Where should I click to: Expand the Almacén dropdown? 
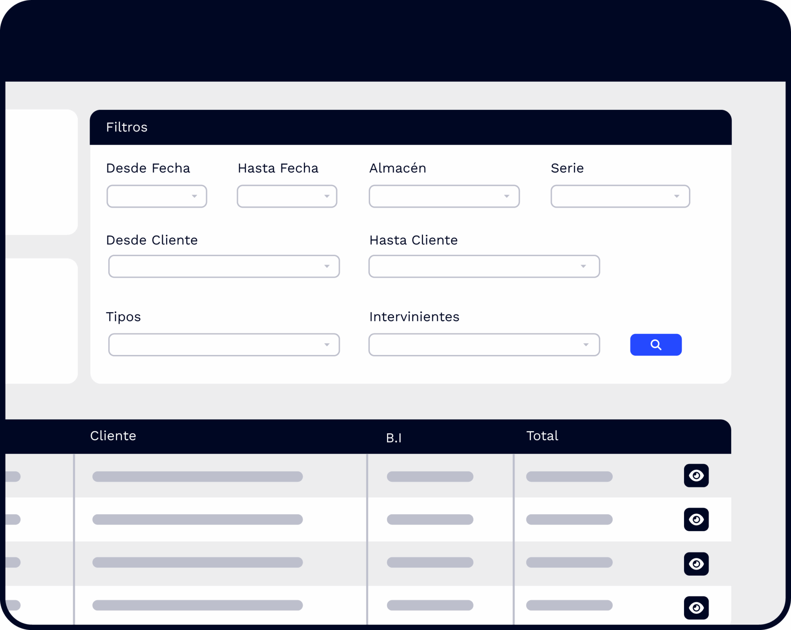point(444,196)
